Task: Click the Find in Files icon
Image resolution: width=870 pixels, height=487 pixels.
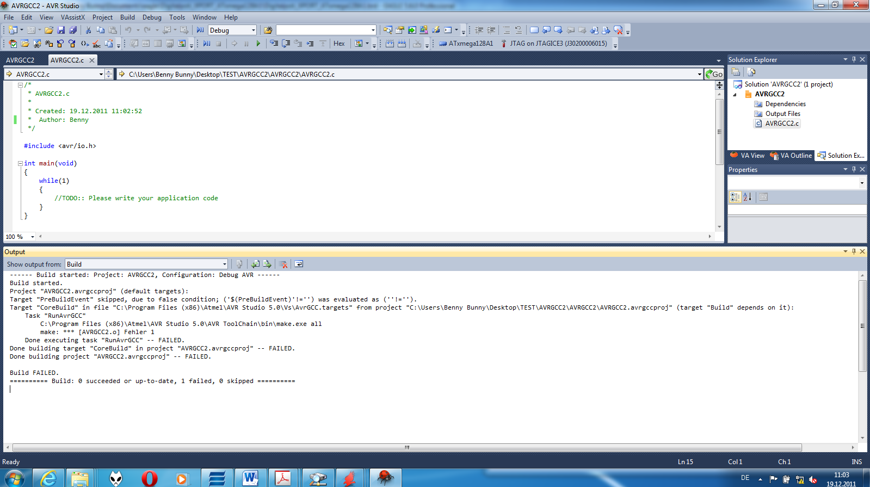Action: click(x=268, y=30)
